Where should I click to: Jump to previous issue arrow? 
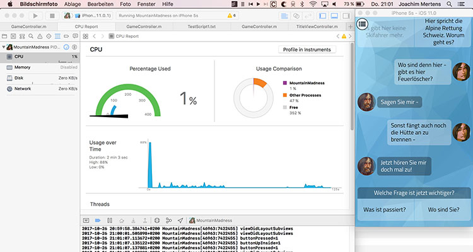[x=337, y=36]
